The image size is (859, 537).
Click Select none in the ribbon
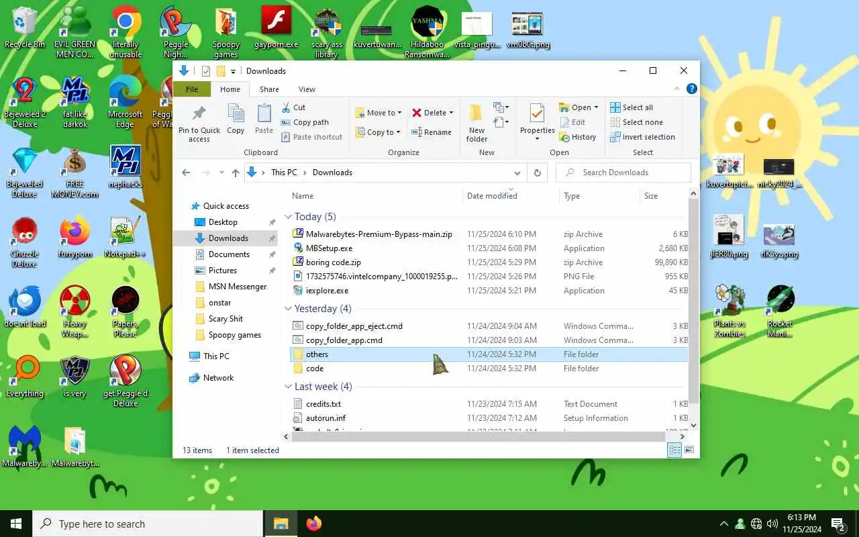[x=636, y=122]
